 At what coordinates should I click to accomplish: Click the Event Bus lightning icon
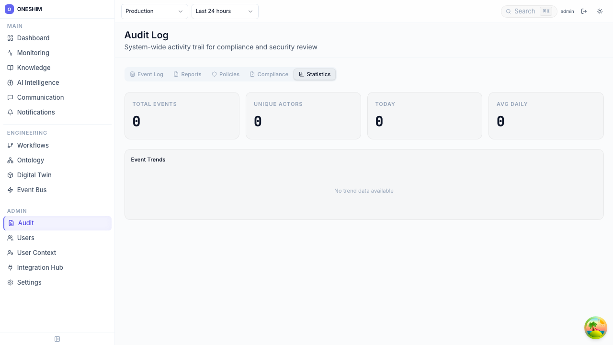pos(10,190)
